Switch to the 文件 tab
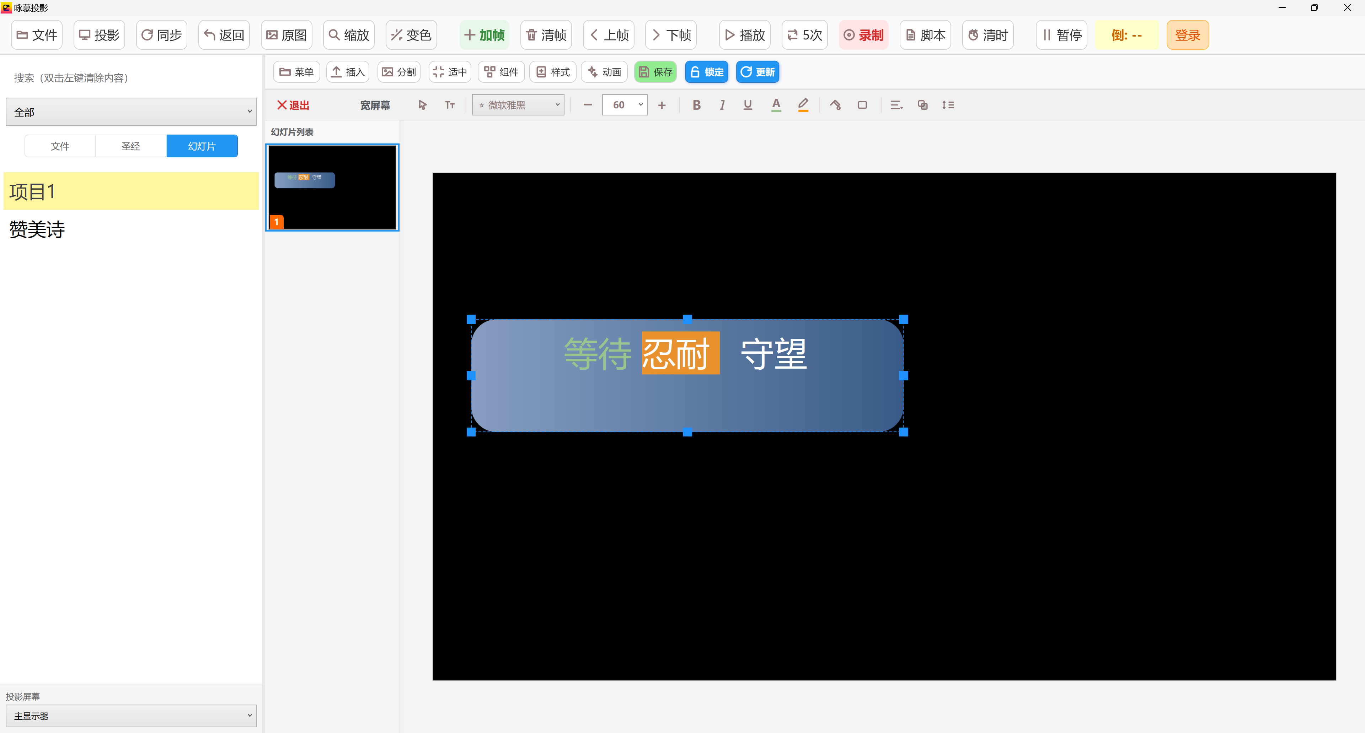 pyautogui.click(x=60, y=146)
